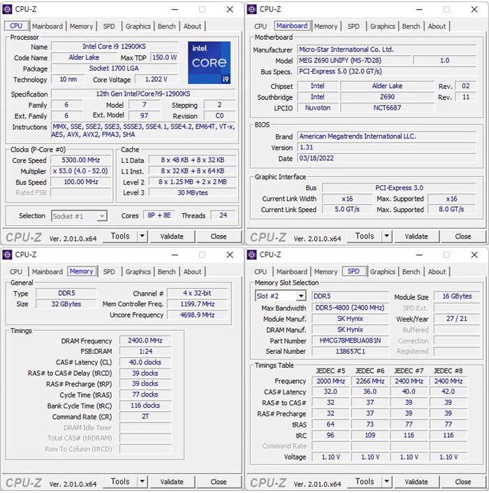The image size is (489, 493).
Task: Click CPU-Z app icon in CPU window title bar
Action: (x=7, y=9)
